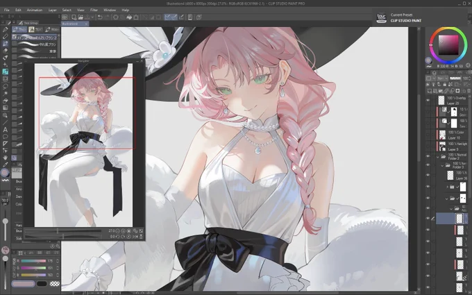Select the Balloon tool in the toolbox
Image resolution: width=472 pixels, height=295 pixels.
[x=5, y=137]
